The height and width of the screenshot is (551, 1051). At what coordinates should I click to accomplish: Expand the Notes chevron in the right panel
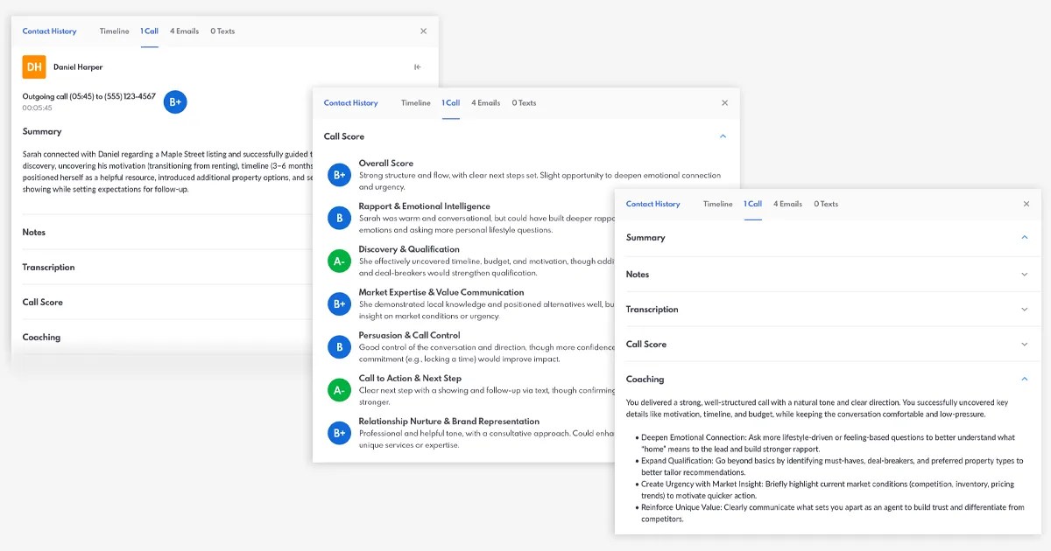(x=1025, y=275)
